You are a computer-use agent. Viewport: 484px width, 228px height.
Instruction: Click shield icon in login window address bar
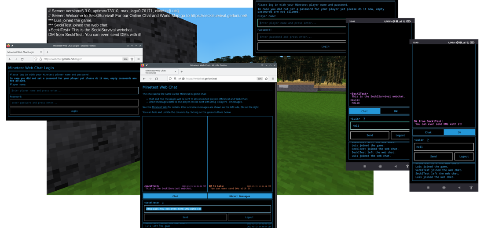click(x=36, y=59)
